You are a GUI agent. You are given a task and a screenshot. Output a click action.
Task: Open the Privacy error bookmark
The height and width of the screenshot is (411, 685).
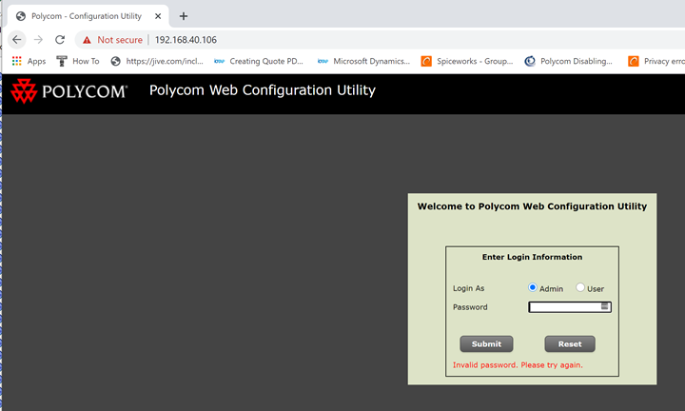pyautogui.click(x=656, y=61)
